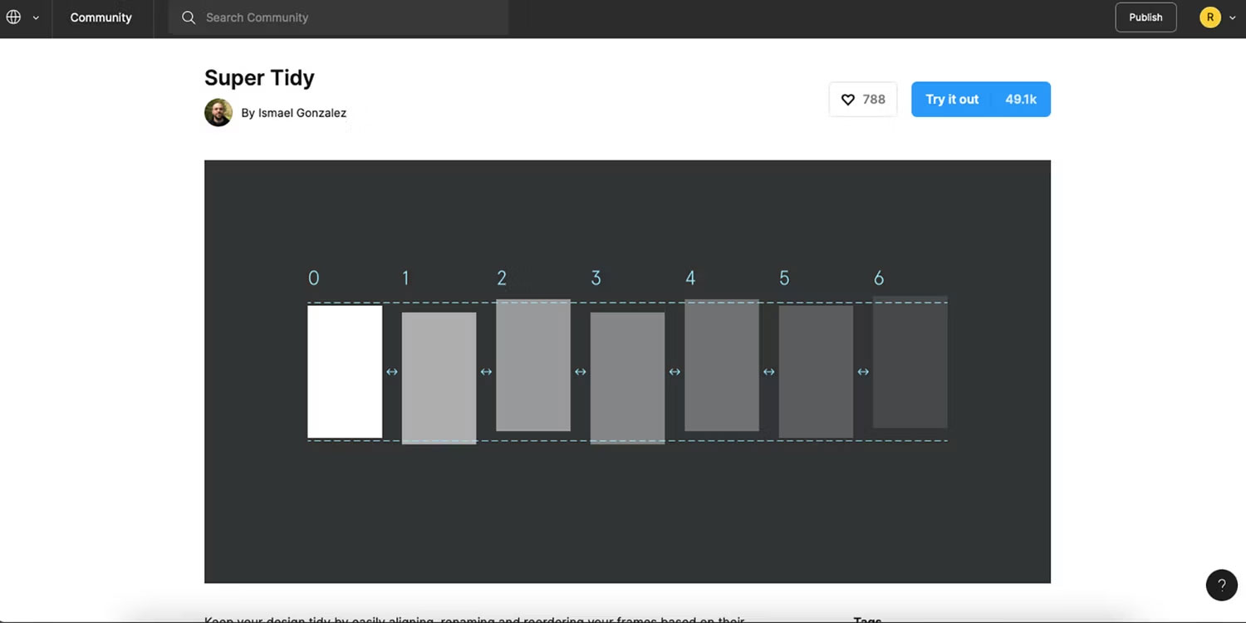Open the yellow R user avatar
The image size is (1246, 623).
pyautogui.click(x=1209, y=17)
